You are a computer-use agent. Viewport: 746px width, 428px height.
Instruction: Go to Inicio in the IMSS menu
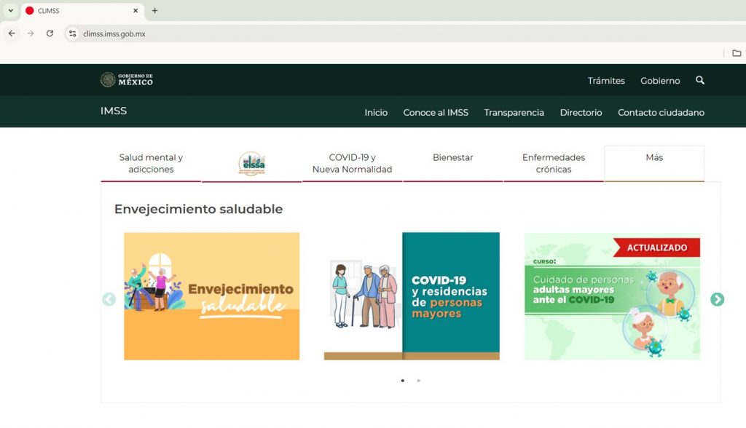(376, 113)
